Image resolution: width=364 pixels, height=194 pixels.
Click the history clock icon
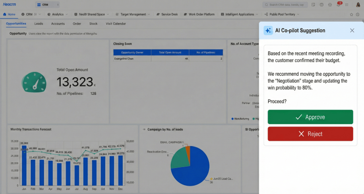pos(358,14)
